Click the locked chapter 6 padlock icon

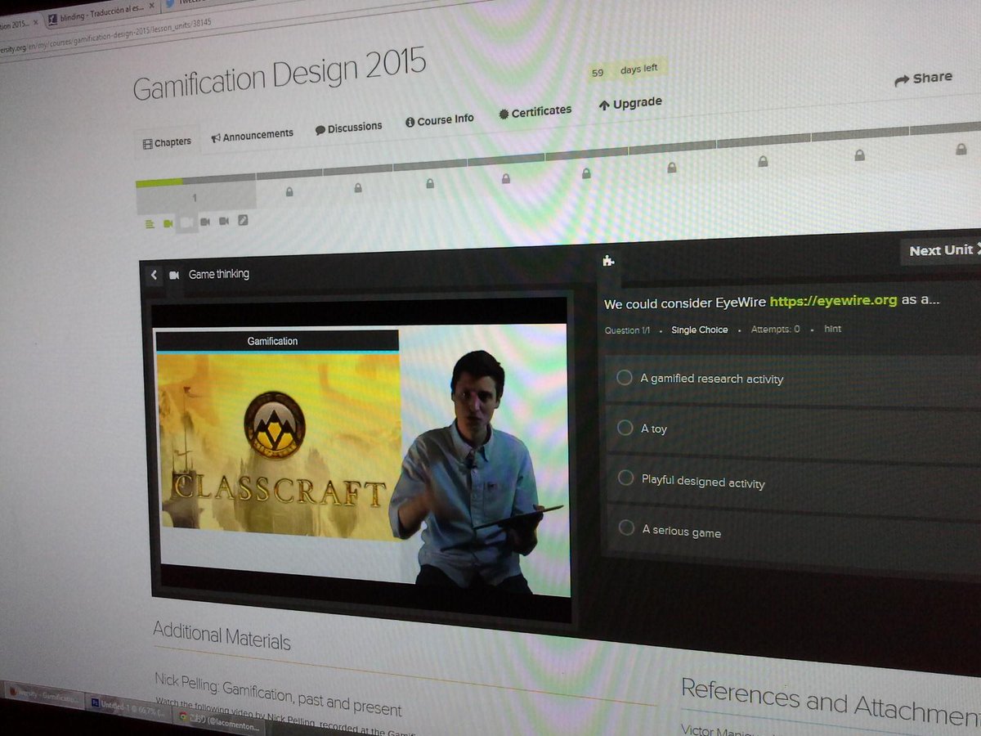(586, 173)
